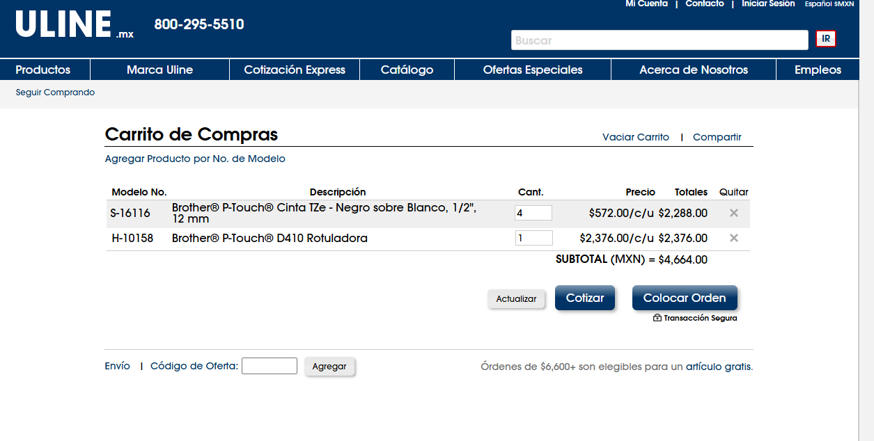Remove the P-Touch D410 label maker
The height and width of the screenshot is (441, 874).
733,238
